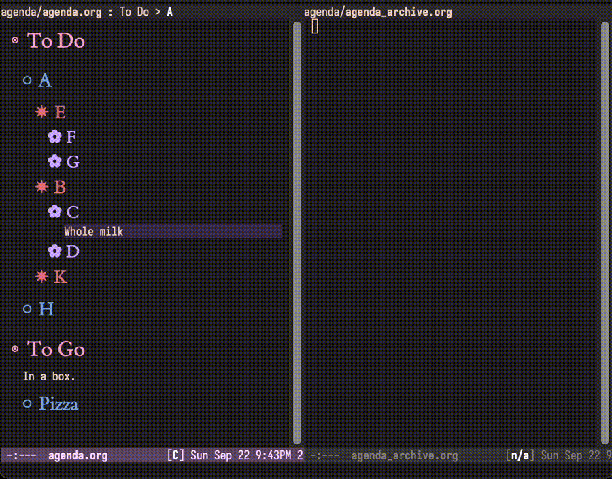Click the star bullet beside heading B

point(41,187)
